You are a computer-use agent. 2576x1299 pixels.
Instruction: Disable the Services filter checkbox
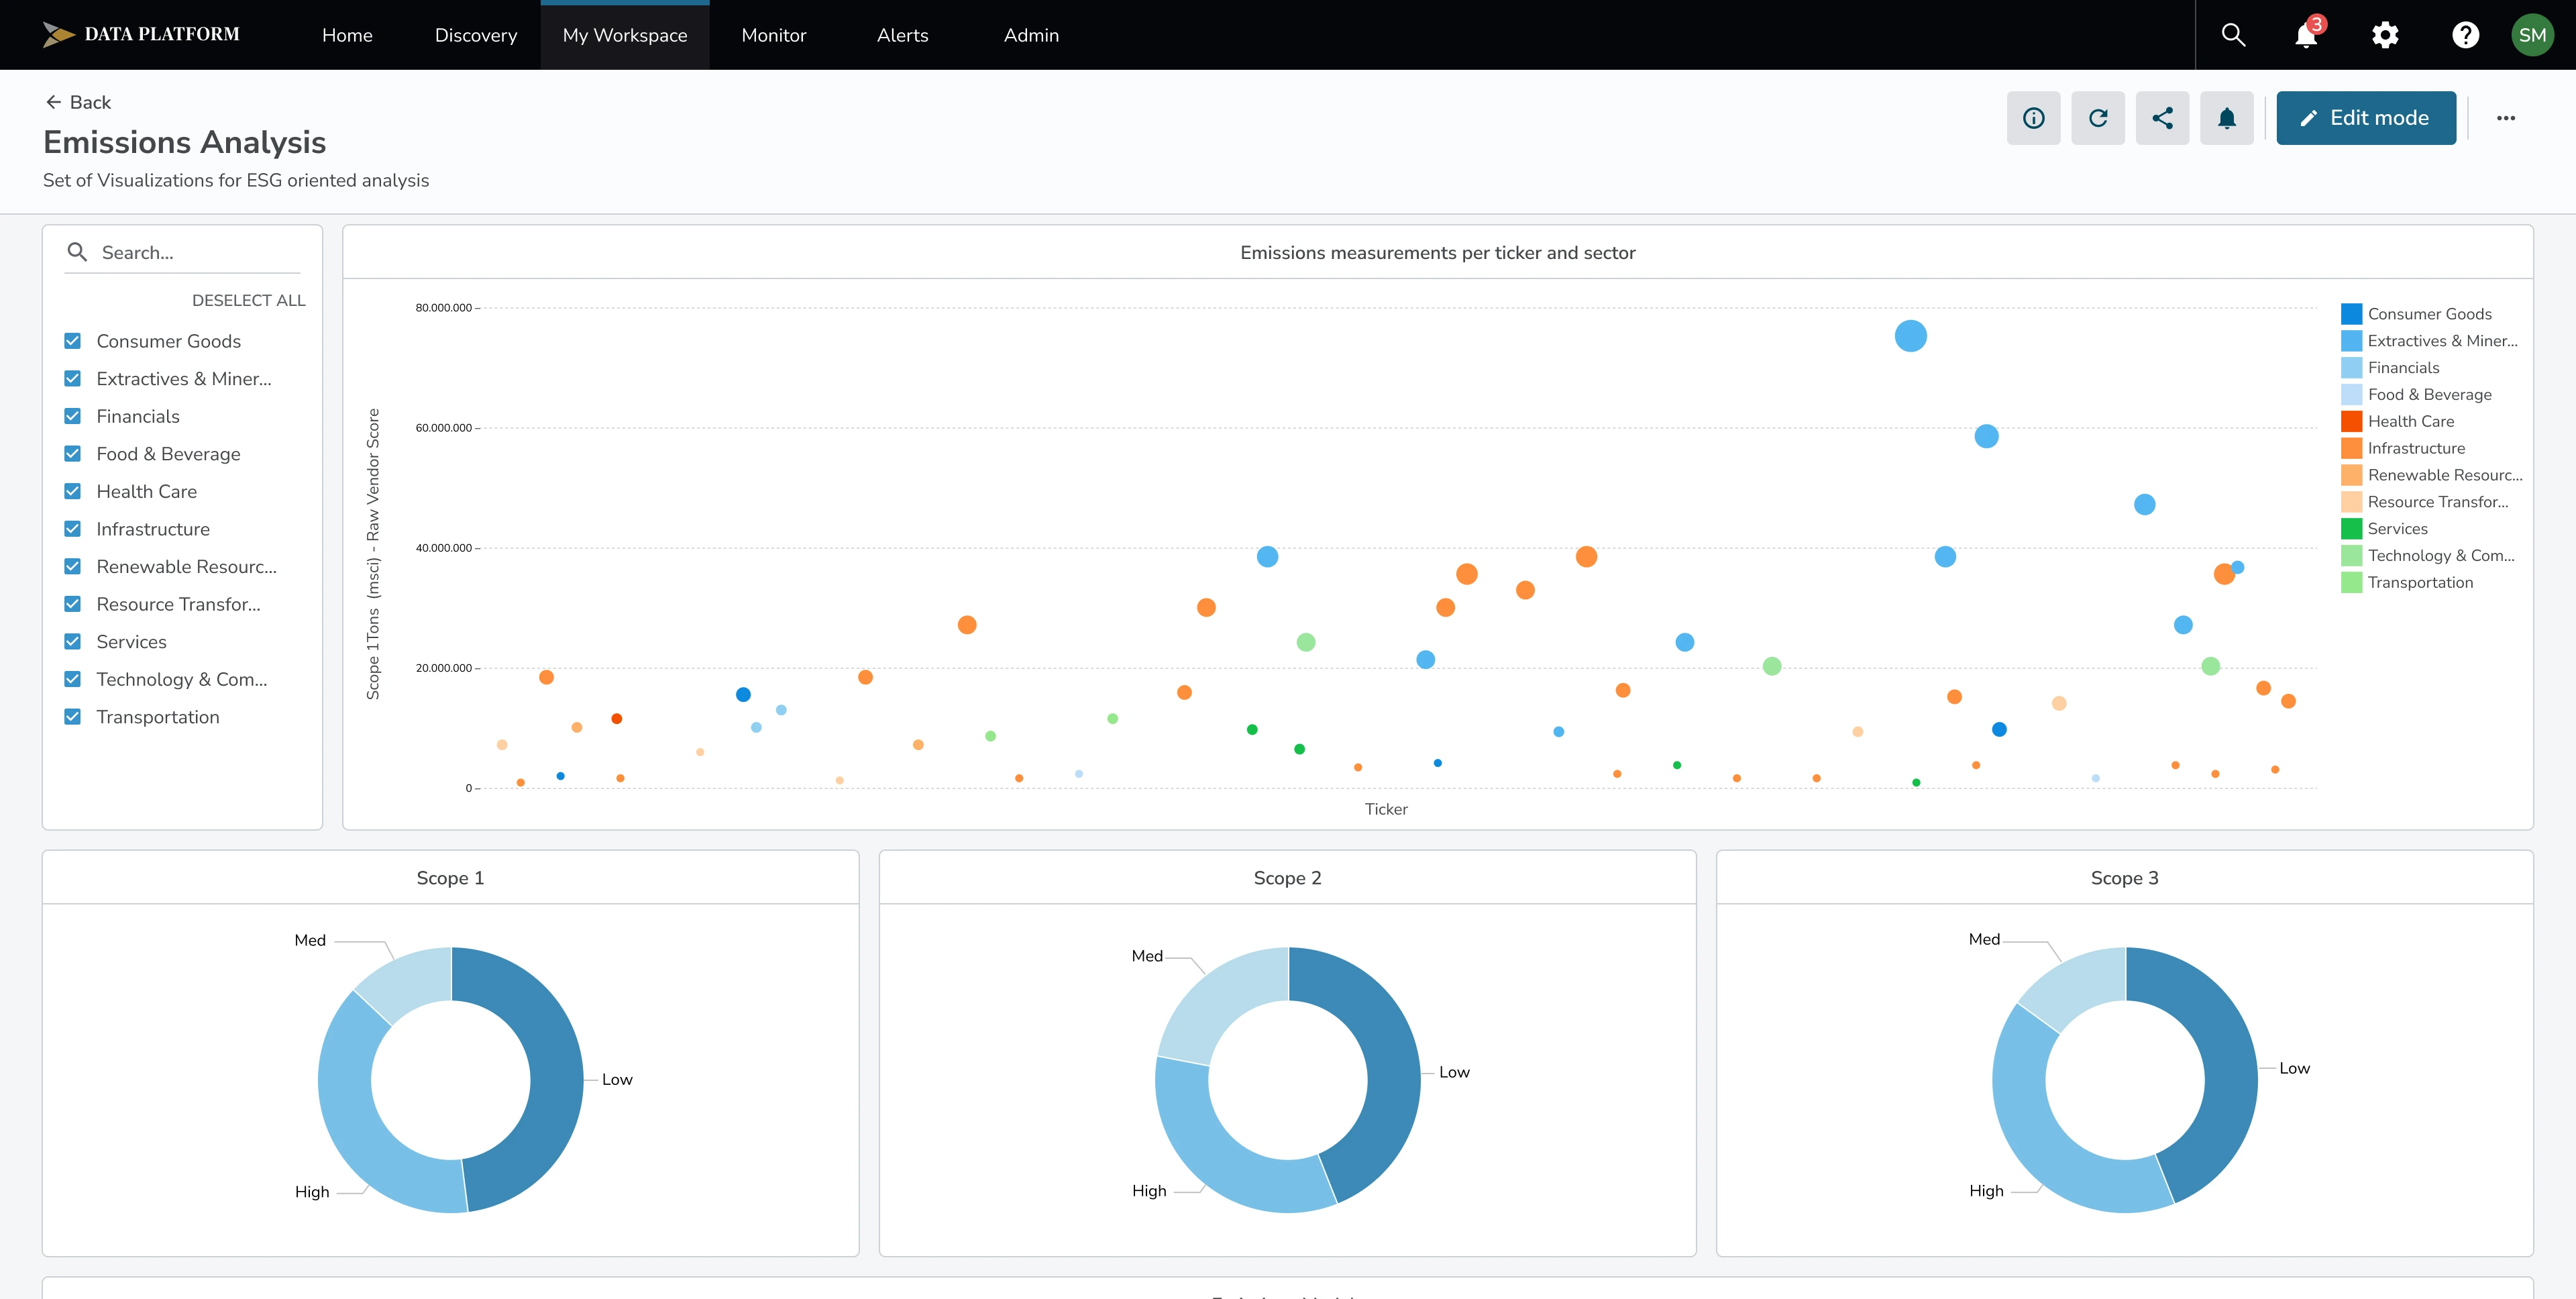pyautogui.click(x=72, y=642)
